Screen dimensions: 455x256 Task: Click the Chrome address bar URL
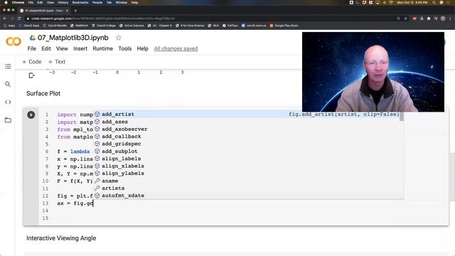(x=103, y=18)
